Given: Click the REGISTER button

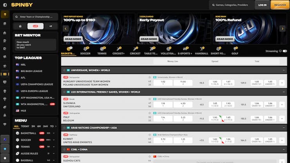Looking at the screenshot, I should coord(280,5).
